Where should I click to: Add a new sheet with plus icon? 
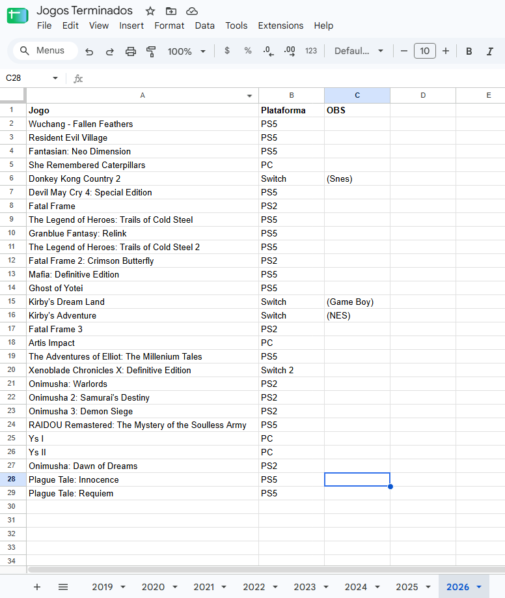pyautogui.click(x=37, y=587)
